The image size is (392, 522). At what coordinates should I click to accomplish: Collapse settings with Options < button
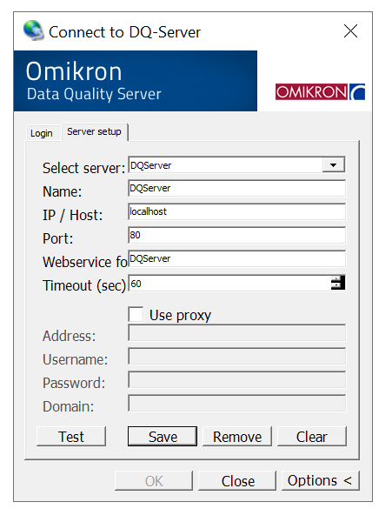click(x=320, y=480)
